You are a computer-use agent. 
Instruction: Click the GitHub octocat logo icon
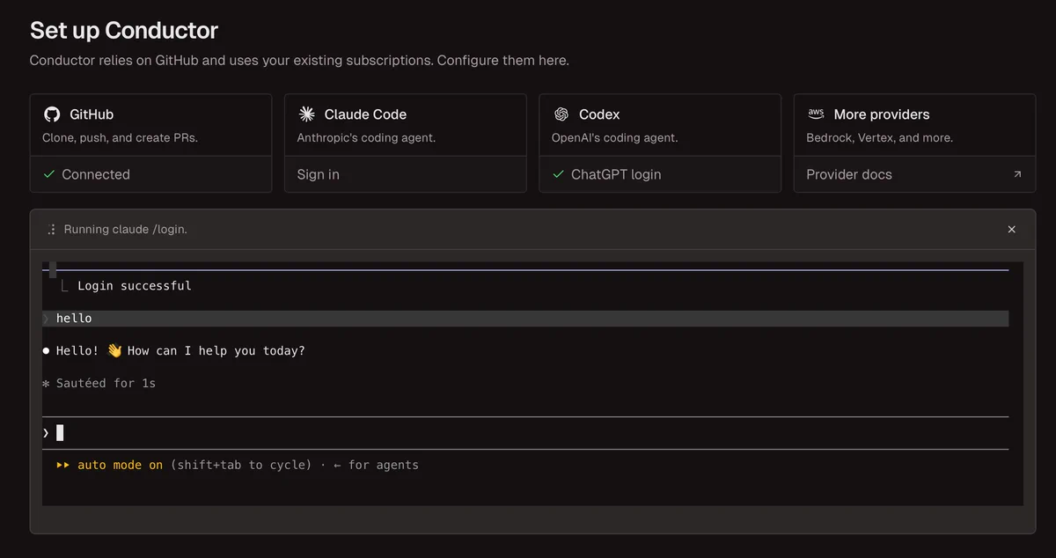click(x=52, y=114)
